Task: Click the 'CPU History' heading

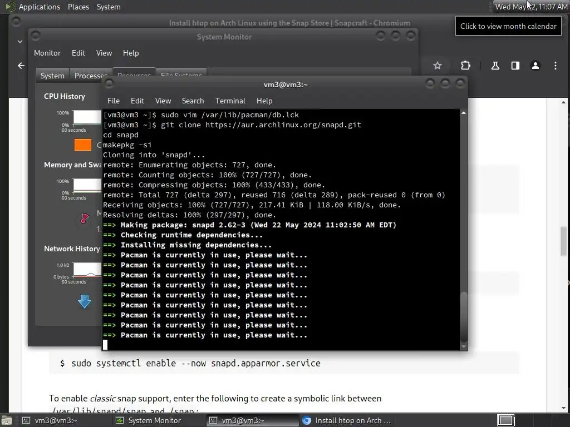Action: click(x=65, y=96)
